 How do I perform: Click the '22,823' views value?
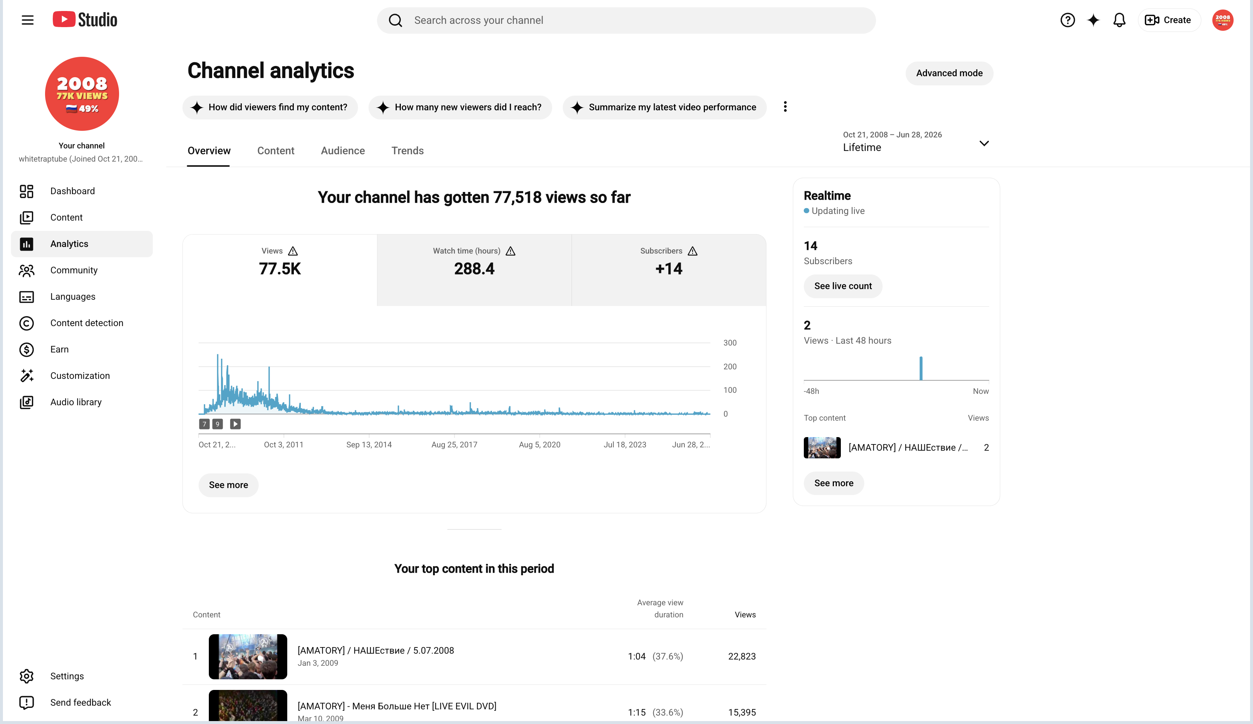pyautogui.click(x=742, y=656)
